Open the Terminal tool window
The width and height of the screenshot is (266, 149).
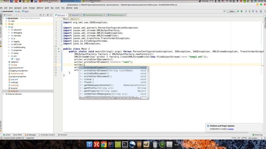tap(62, 135)
